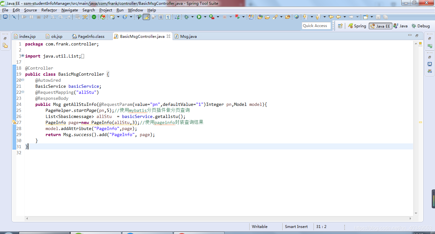
Task: Open the Spring 'S' icon dropdown arrow
Action: coord(131,17)
